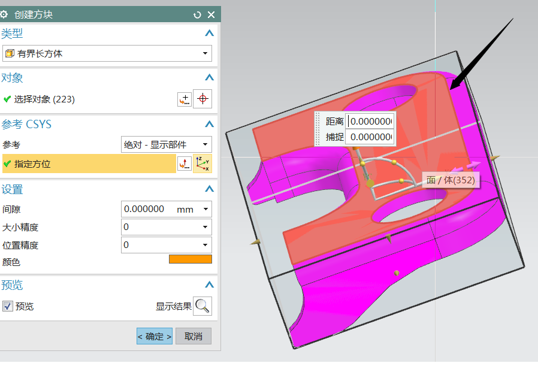This screenshot has height=366, width=538.
Task: Open the 大小精度 dropdown
Action: pyautogui.click(x=167, y=227)
